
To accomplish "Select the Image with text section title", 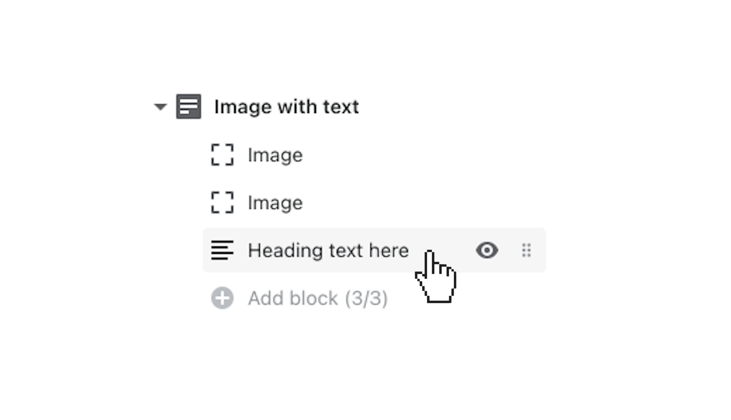I will [x=286, y=107].
